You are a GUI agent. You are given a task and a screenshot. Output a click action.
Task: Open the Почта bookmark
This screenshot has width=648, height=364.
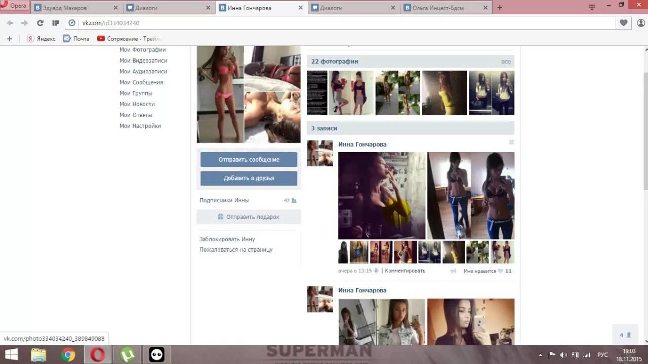coord(76,38)
